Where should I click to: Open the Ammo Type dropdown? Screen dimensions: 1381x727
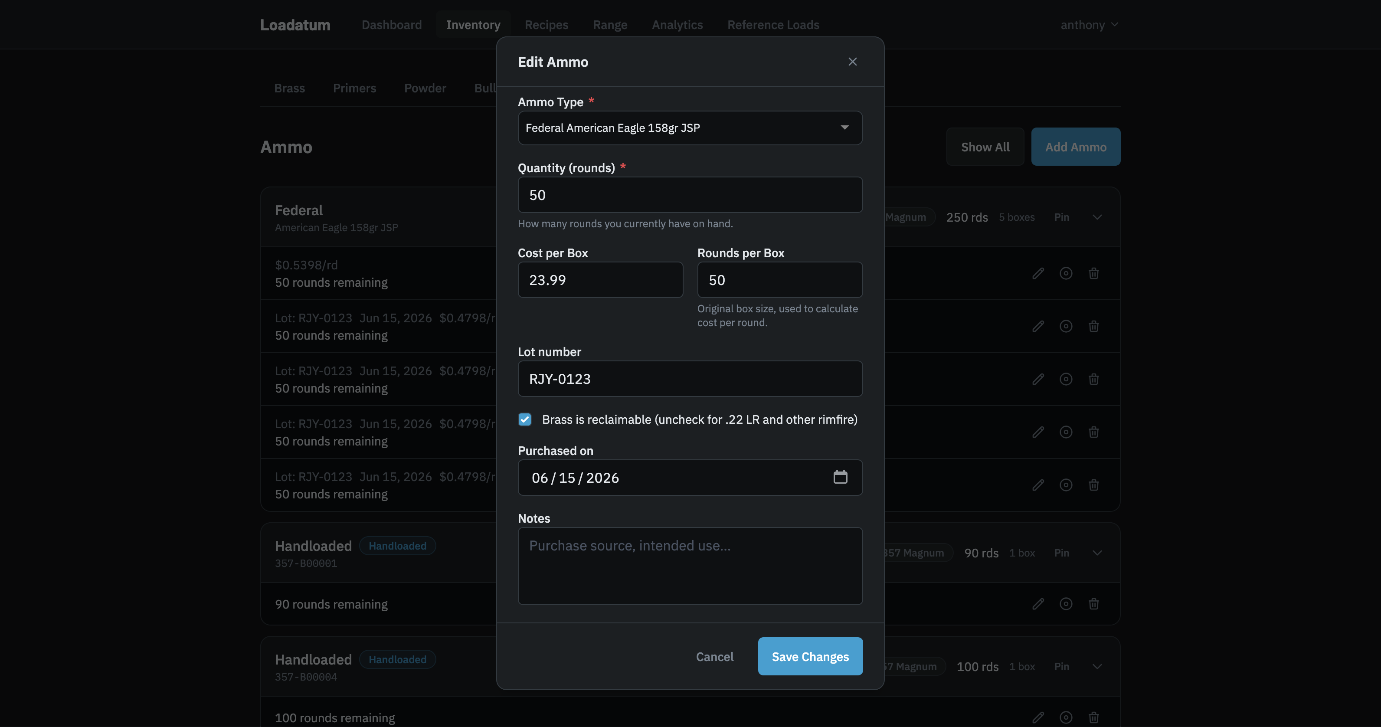coord(690,128)
